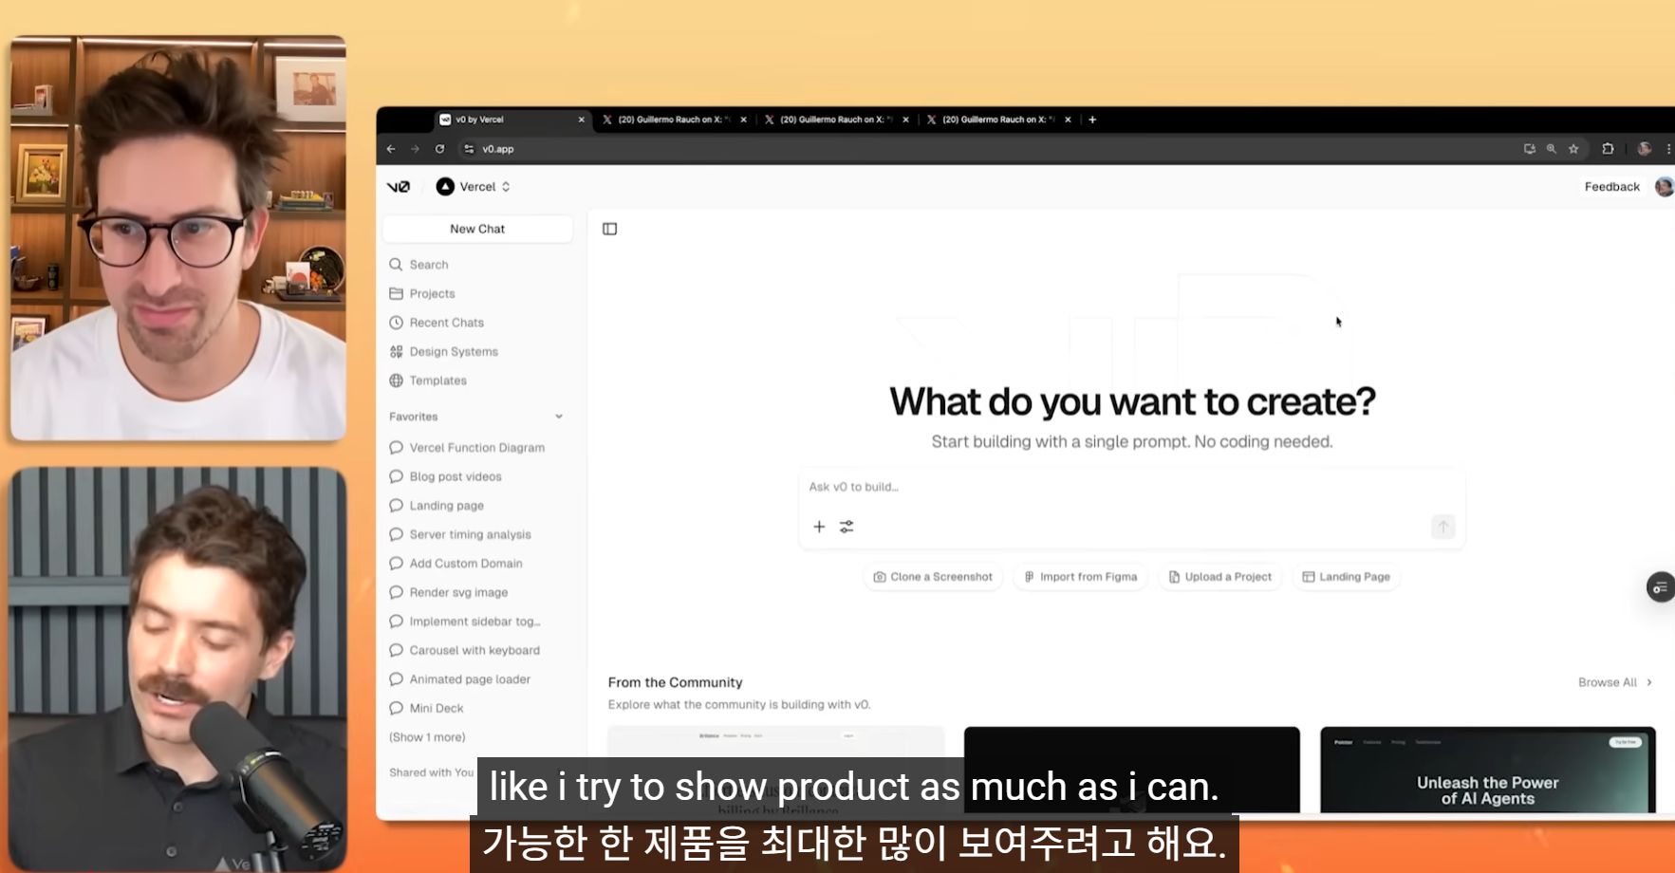Viewport: 1675px width, 873px height.
Task: Click the Templates globe icon
Action: point(396,381)
